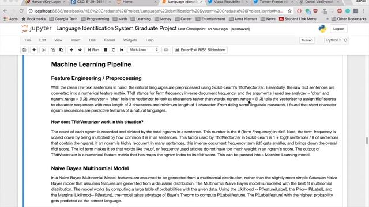This screenshot has width=369, height=207.
Task: Open the Cell menu
Action: 92,40
